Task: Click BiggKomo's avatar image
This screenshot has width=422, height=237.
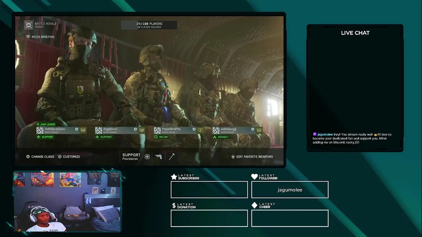Action: (x=99, y=130)
